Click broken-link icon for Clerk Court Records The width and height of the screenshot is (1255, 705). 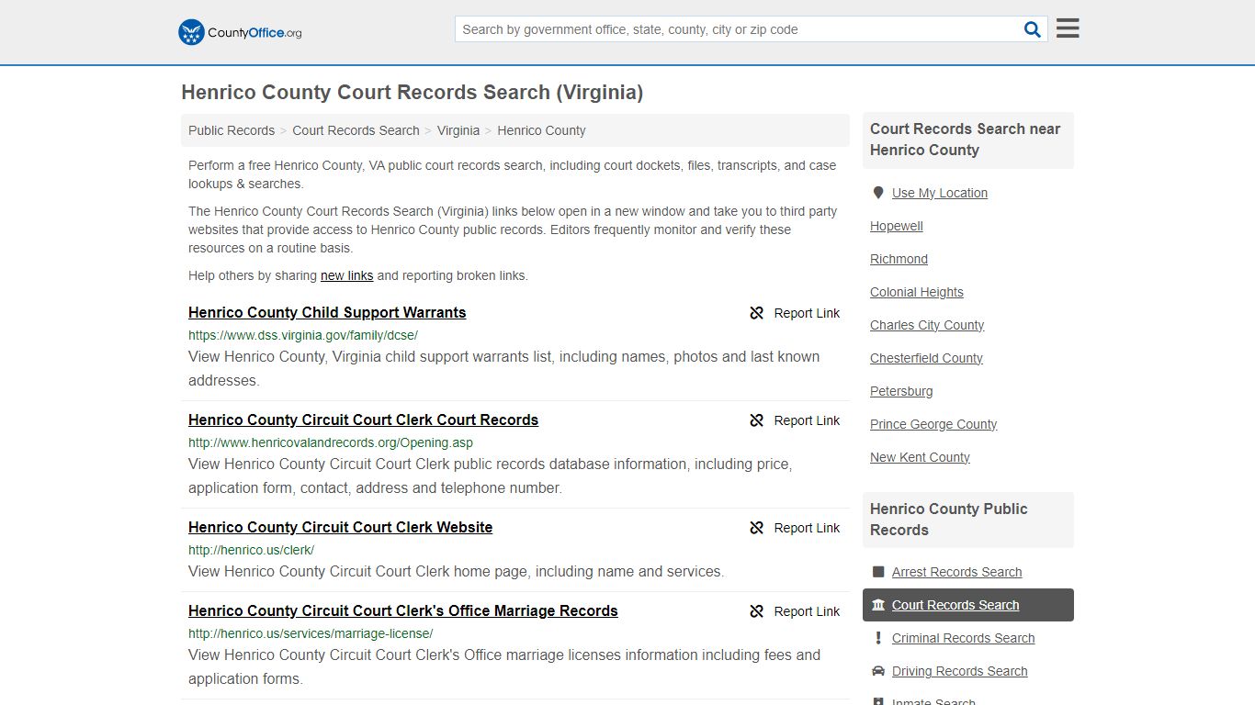pos(757,420)
